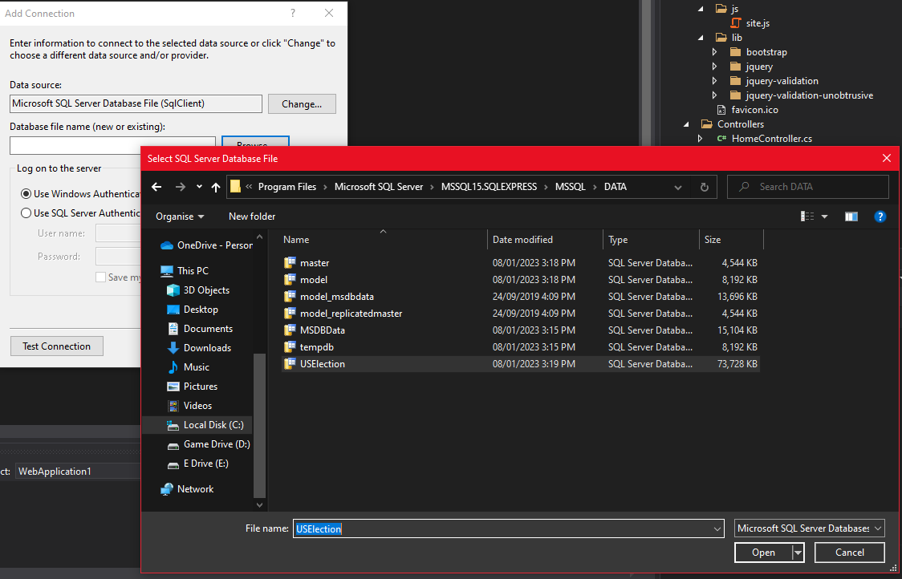
Task: Select Use Windows Authentication
Action: 26,193
